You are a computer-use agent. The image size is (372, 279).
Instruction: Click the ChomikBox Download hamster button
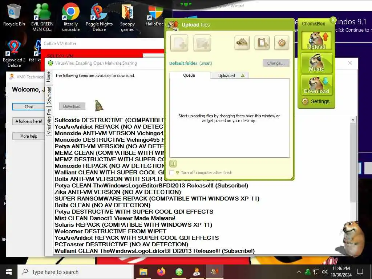click(x=316, y=85)
